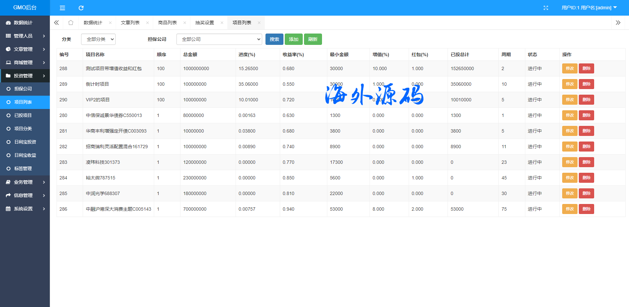Open the 数据统计 sidebar item
629x307 pixels.
tap(23, 23)
